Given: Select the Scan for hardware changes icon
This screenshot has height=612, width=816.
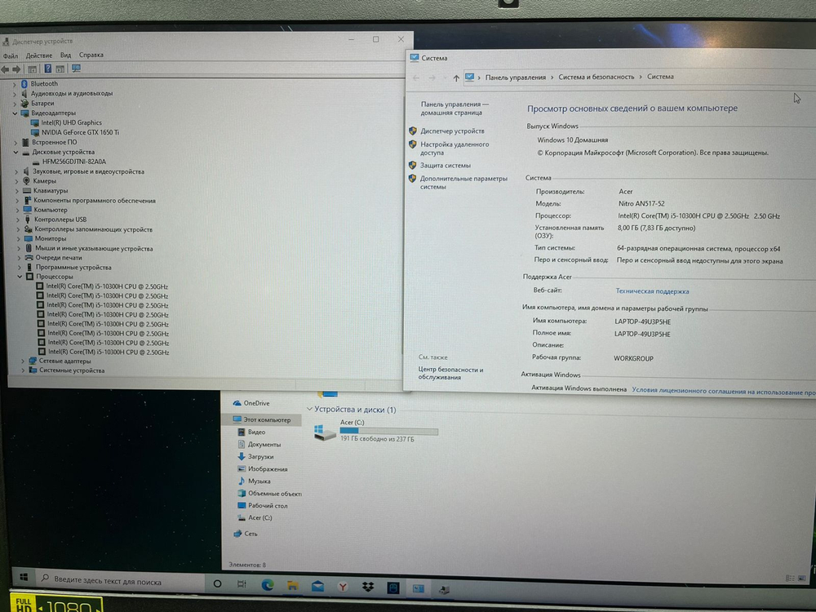Looking at the screenshot, I should coord(76,69).
